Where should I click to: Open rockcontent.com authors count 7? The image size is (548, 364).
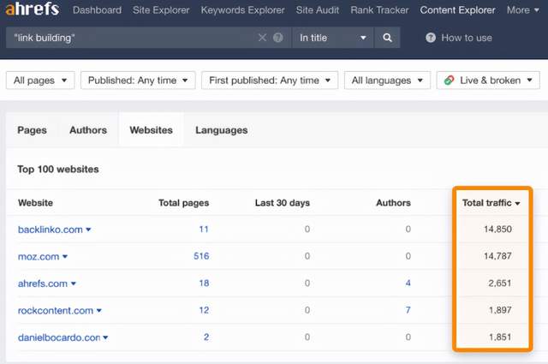pyautogui.click(x=408, y=310)
